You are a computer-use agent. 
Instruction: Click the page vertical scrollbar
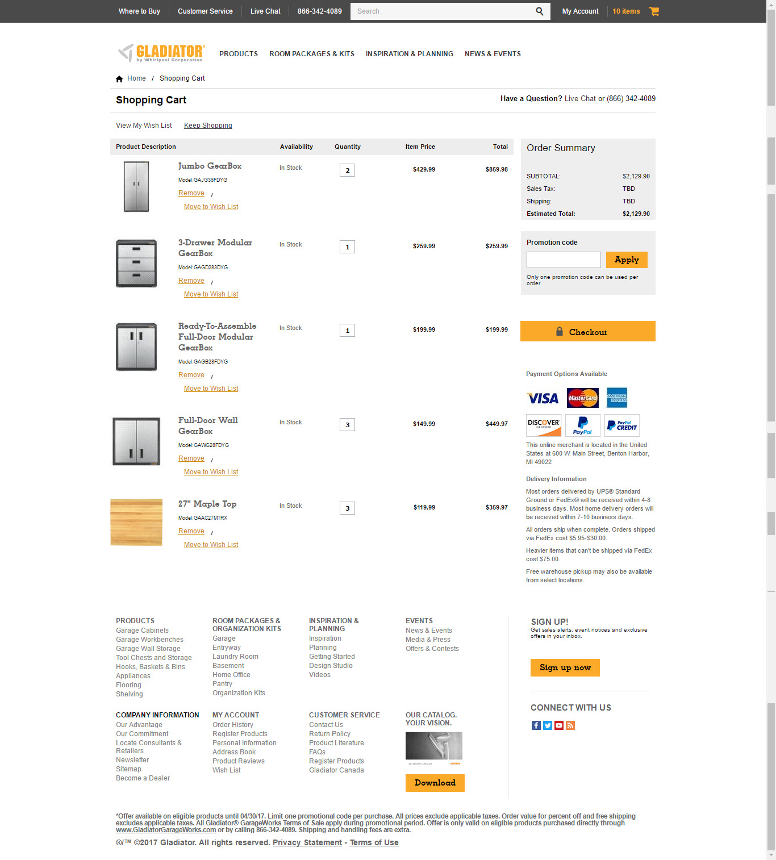[x=771, y=430]
